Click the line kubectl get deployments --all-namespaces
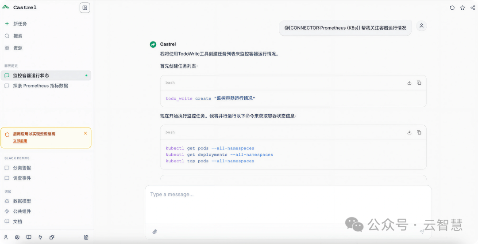The image size is (478, 244). coord(219,155)
